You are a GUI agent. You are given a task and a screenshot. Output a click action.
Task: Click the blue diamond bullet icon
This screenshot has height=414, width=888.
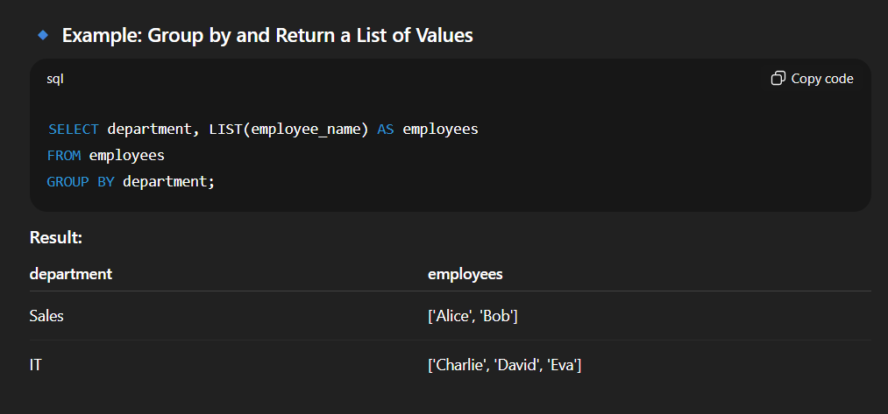pyautogui.click(x=42, y=35)
